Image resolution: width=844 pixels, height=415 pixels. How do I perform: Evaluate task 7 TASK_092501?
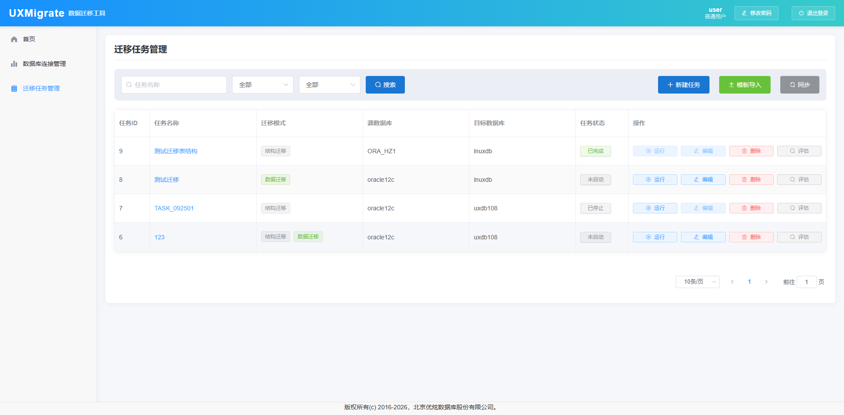click(799, 208)
